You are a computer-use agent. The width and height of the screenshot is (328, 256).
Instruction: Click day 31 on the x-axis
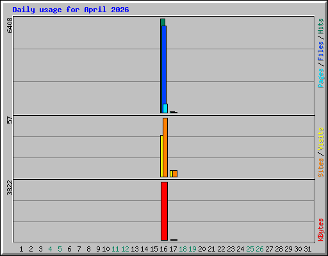307,249
